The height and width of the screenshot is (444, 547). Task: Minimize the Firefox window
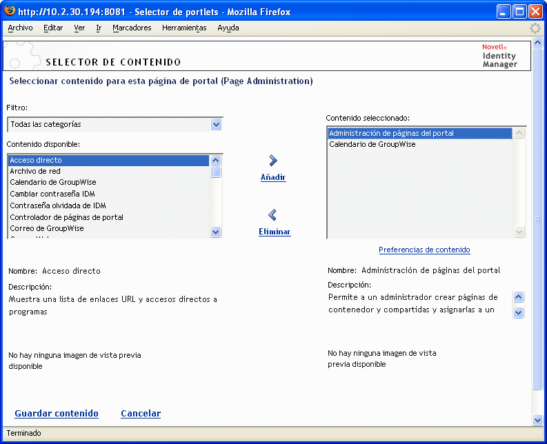[503, 12]
